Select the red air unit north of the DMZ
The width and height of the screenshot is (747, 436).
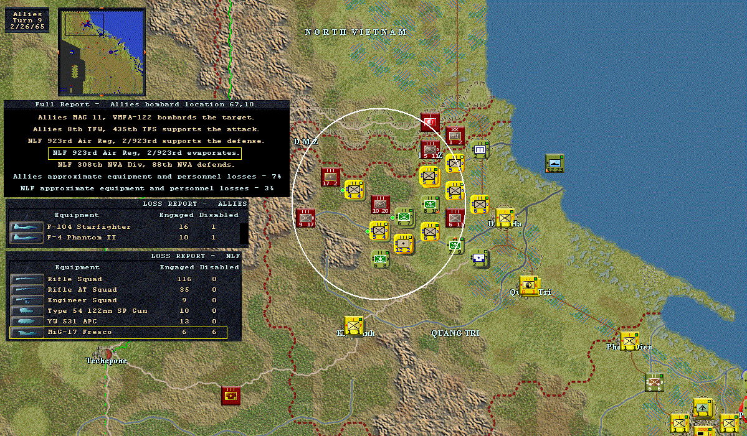(x=430, y=122)
